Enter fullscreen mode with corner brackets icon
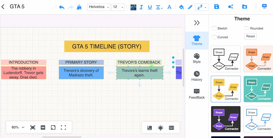273x138 pixels. coord(63,127)
